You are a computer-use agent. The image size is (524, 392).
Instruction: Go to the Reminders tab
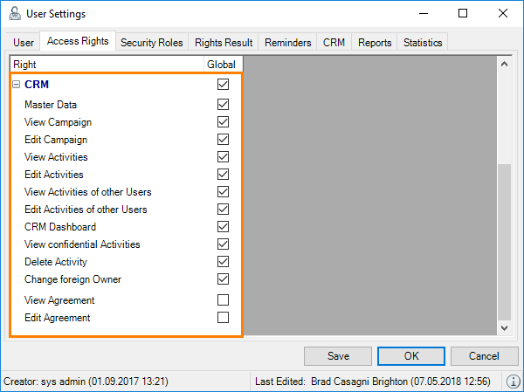tap(287, 43)
